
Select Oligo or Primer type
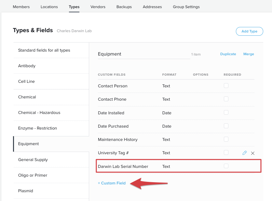coord(33,175)
